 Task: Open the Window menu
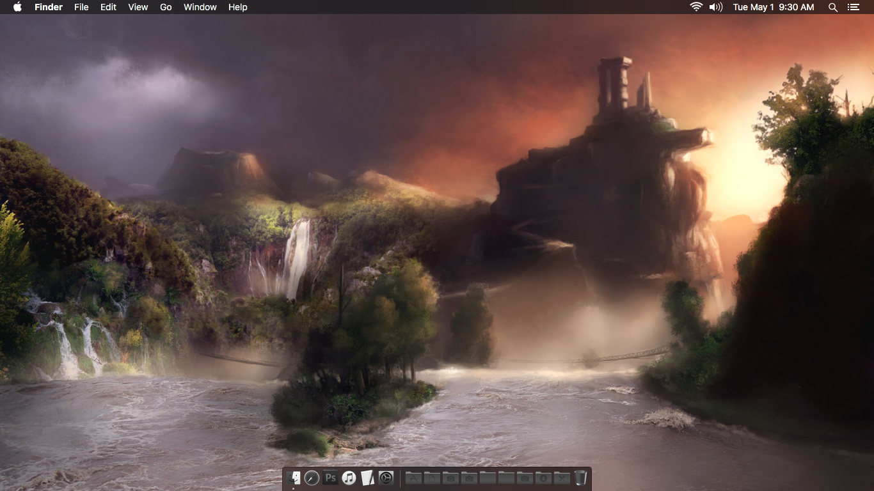(200, 7)
